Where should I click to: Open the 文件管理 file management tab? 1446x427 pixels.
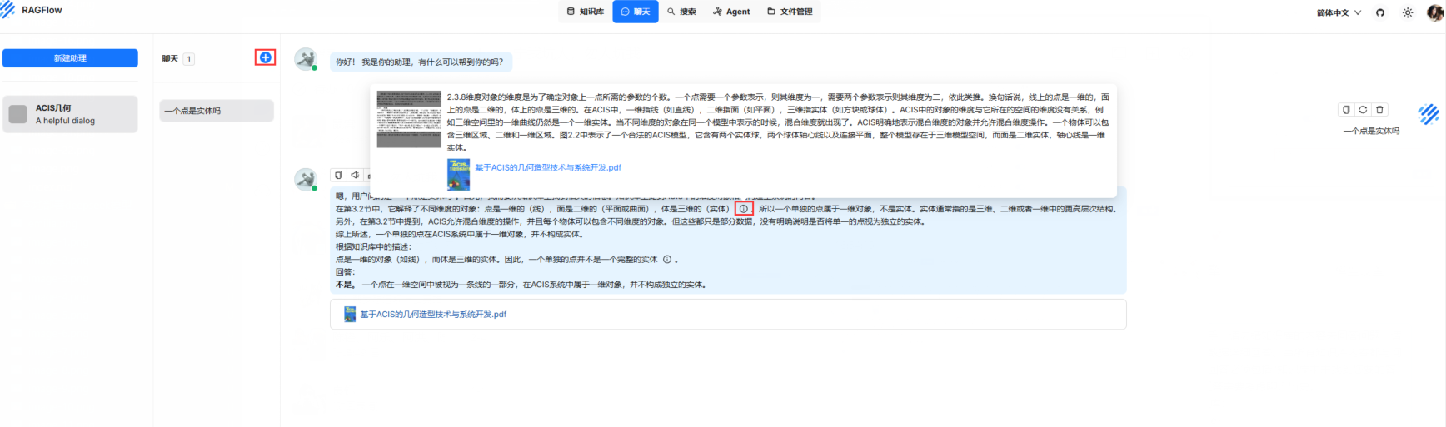click(x=790, y=12)
